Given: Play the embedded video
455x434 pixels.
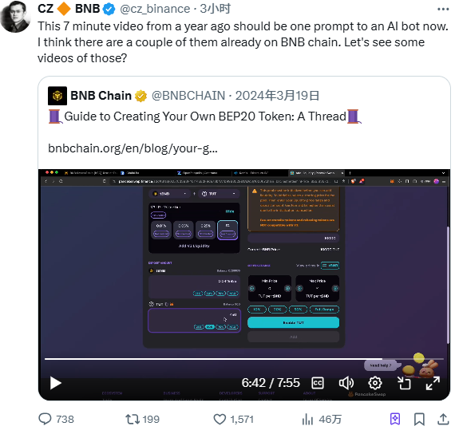Looking at the screenshot, I should point(55,383).
